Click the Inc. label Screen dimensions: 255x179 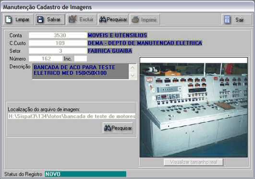(68, 59)
